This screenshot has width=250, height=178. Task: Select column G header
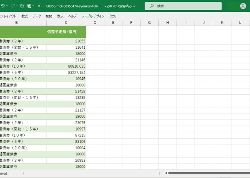tap(150, 23)
